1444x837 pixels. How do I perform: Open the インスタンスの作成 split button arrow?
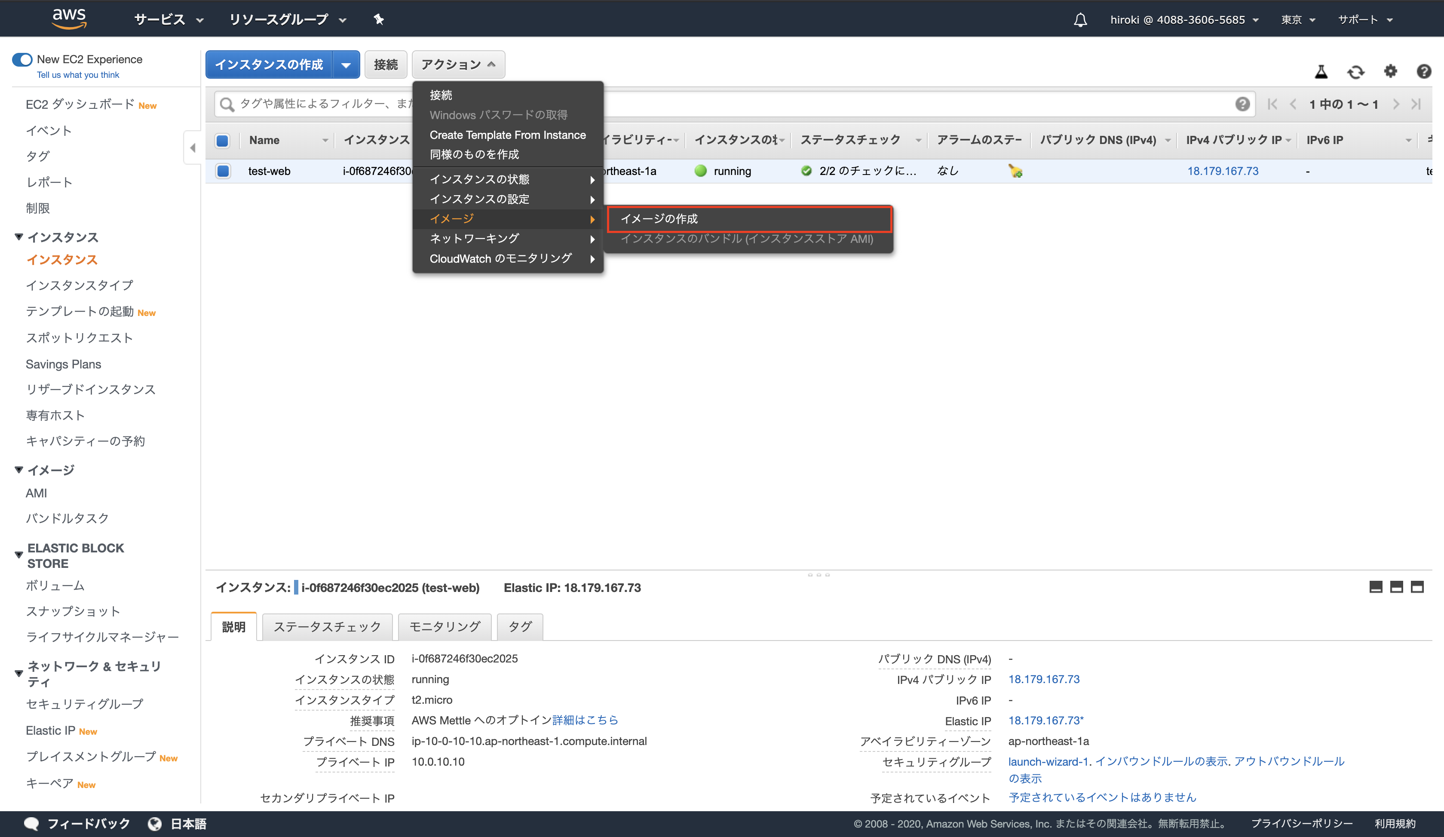point(346,64)
